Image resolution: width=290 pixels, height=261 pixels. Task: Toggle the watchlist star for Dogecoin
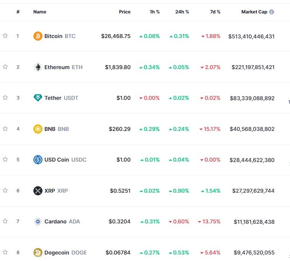(5, 252)
